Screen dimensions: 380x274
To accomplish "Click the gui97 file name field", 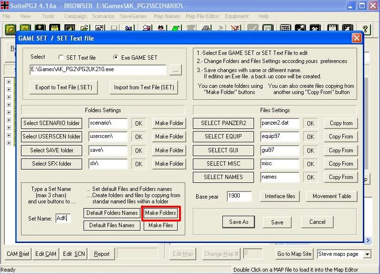I will tap(280, 150).
